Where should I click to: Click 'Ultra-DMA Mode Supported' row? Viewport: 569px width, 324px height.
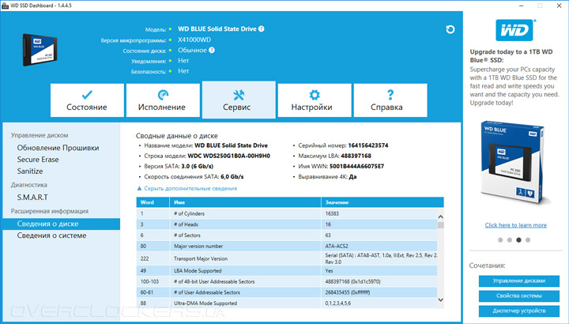tap(287, 303)
